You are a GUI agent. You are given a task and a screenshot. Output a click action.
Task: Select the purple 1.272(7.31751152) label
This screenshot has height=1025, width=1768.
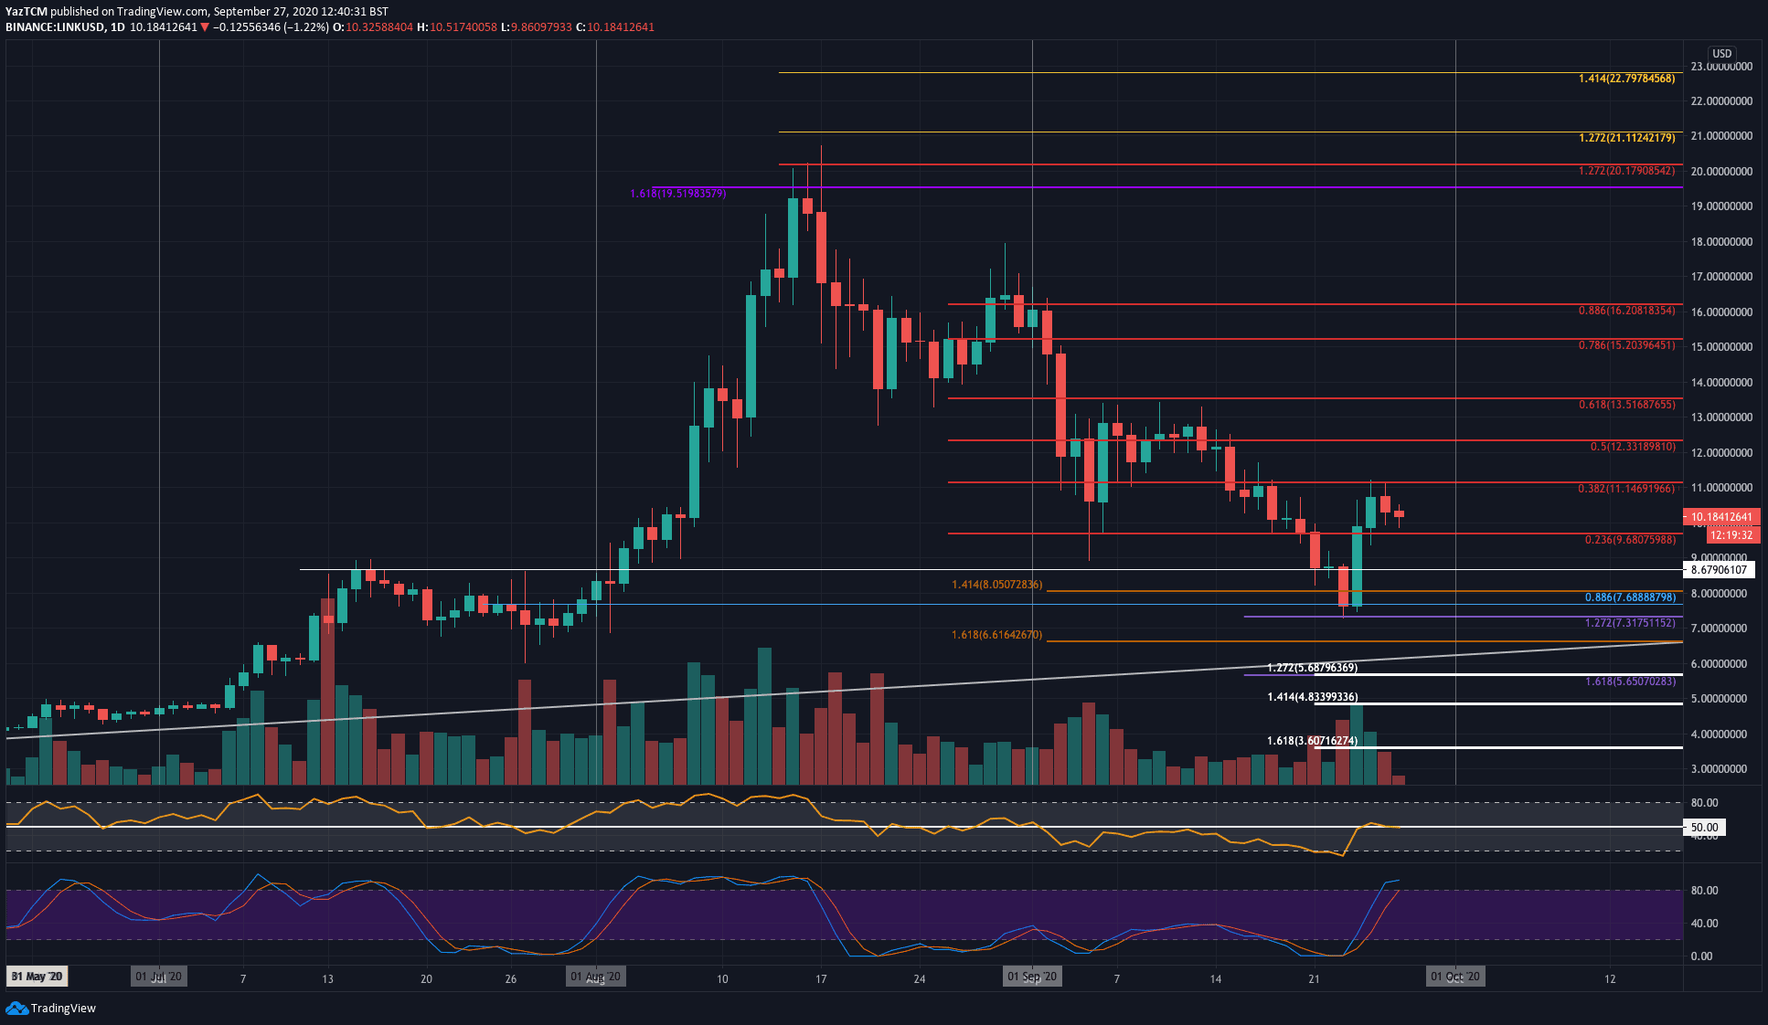[x=1630, y=623]
